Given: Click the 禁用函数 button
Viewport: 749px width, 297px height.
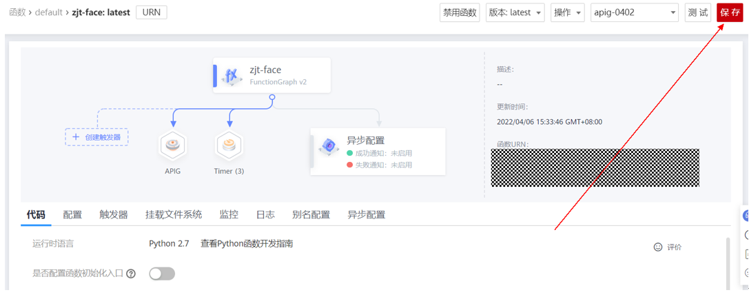Looking at the screenshot, I should 460,13.
